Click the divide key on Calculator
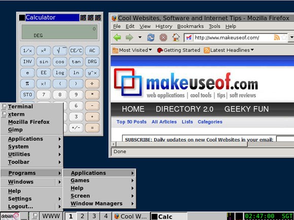Viewport: 294px width, 220px height. [x=92, y=83]
